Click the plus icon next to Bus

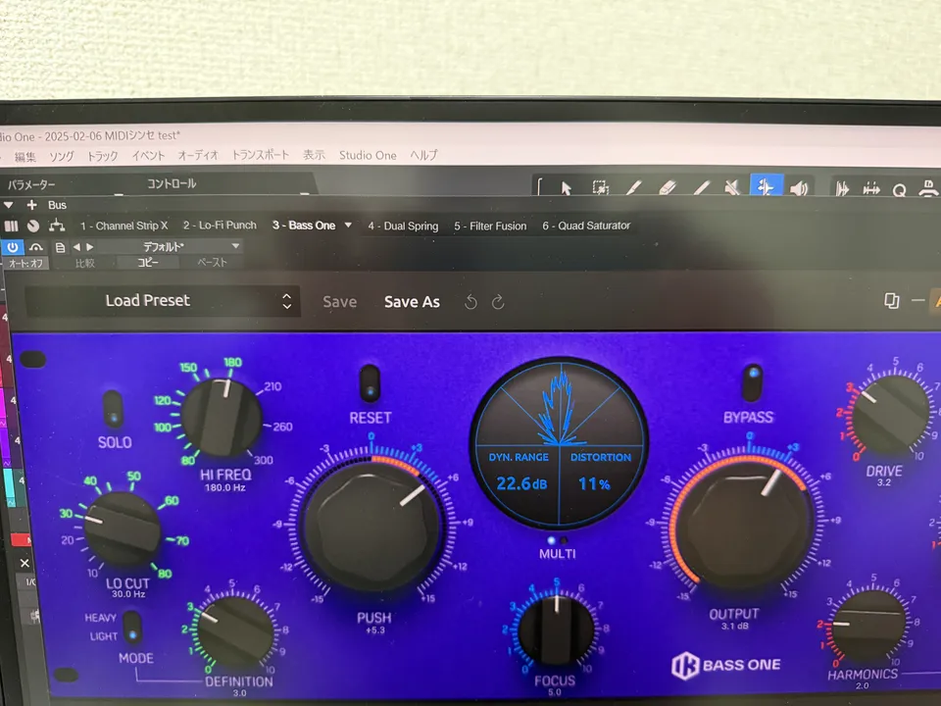[x=31, y=205]
